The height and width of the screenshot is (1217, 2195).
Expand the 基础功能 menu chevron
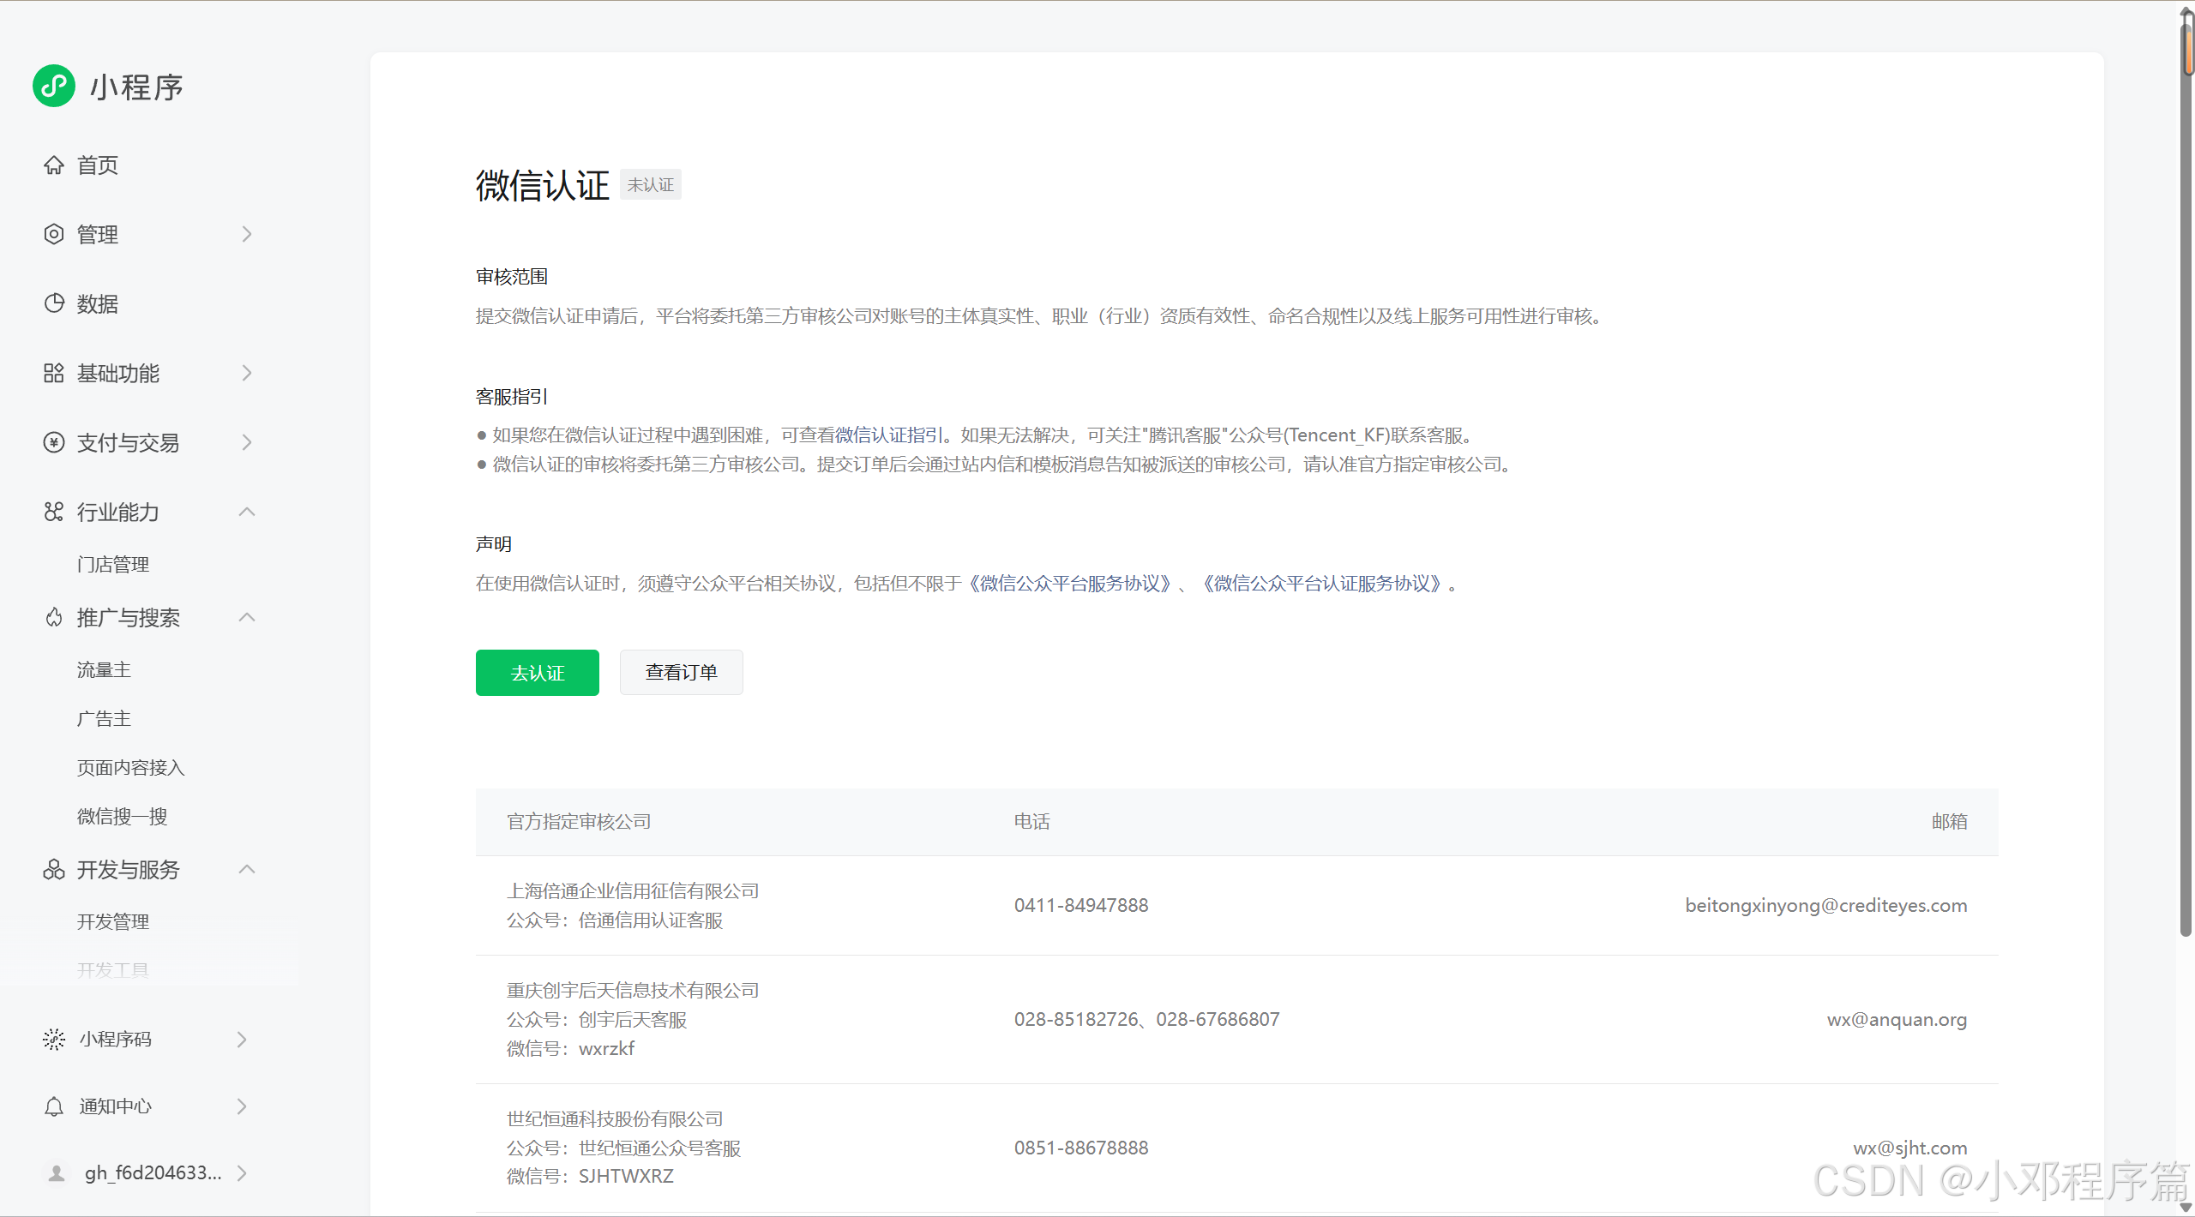(247, 373)
